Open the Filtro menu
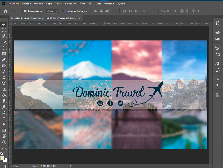The width and height of the screenshot is (223, 168). 83,4
